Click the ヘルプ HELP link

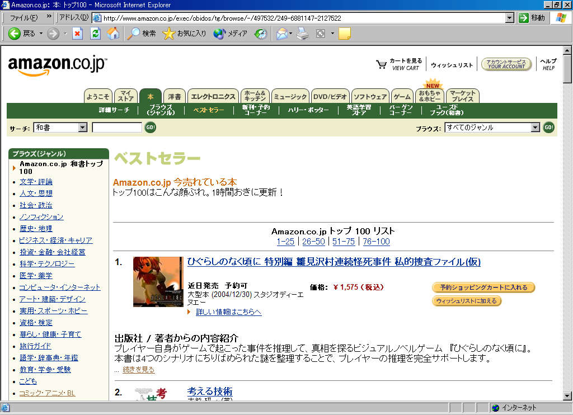click(548, 64)
